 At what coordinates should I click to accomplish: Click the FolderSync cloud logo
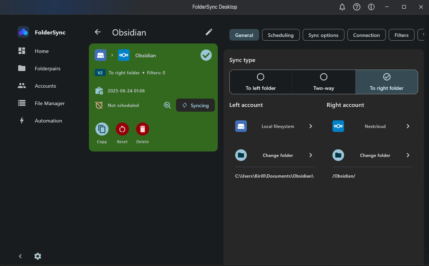pos(23,32)
